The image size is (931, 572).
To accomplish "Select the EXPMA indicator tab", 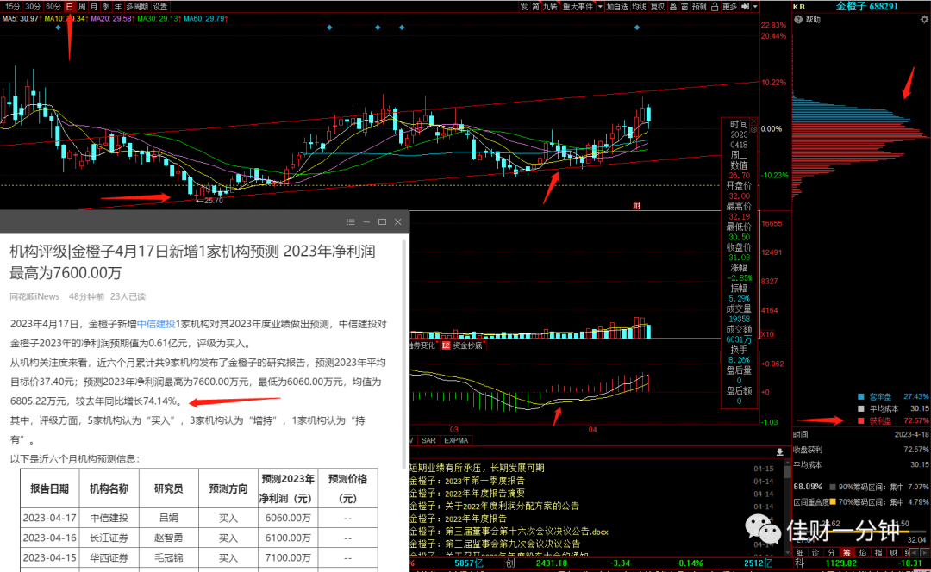I will point(456,440).
